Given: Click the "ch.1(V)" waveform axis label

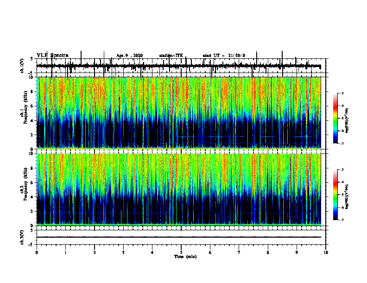Looking at the screenshot, I should tap(22, 66).
